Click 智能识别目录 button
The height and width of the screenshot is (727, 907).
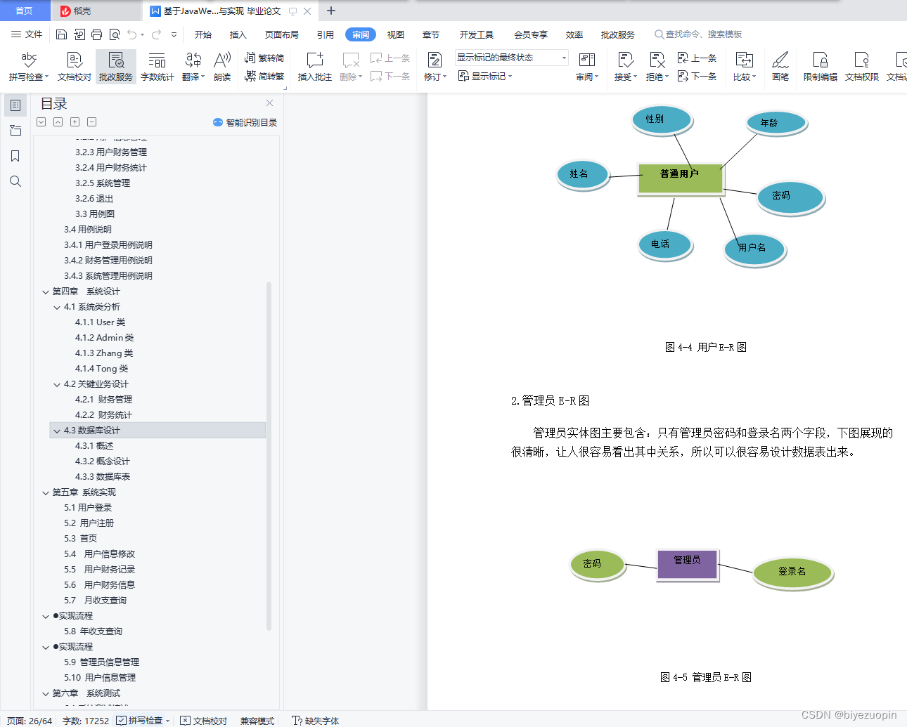pos(245,122)
